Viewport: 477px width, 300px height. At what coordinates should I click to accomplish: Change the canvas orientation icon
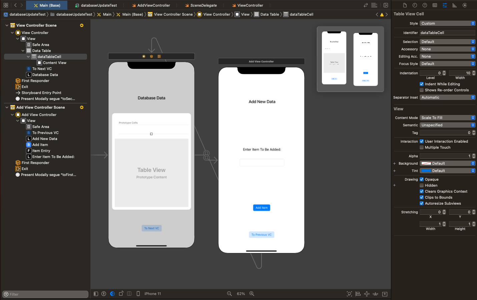tap(121, 294)
